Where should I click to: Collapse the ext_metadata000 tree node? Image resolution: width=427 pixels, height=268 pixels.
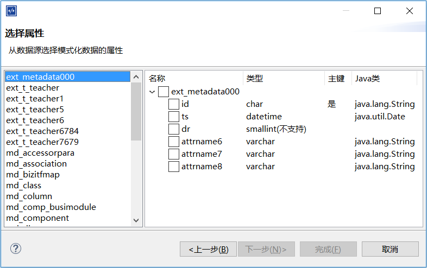tap(152, 92)
